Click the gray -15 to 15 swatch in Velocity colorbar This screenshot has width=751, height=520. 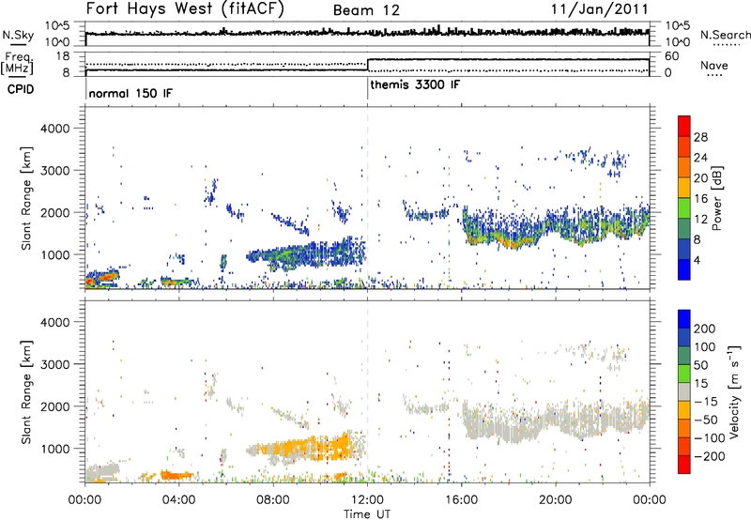click(684, 391)
